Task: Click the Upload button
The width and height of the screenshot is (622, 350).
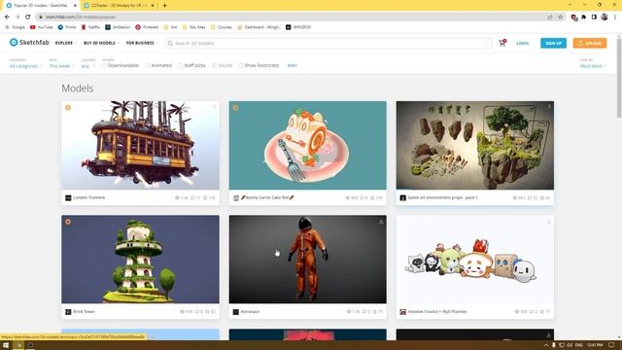Action: point(590,43)
